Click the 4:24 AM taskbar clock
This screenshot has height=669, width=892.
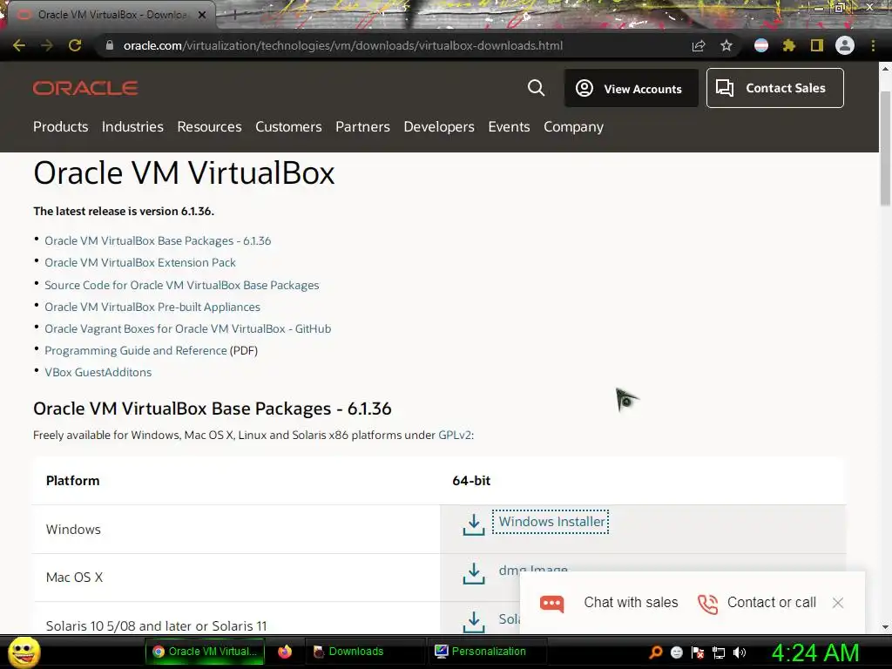pos(815,652)
